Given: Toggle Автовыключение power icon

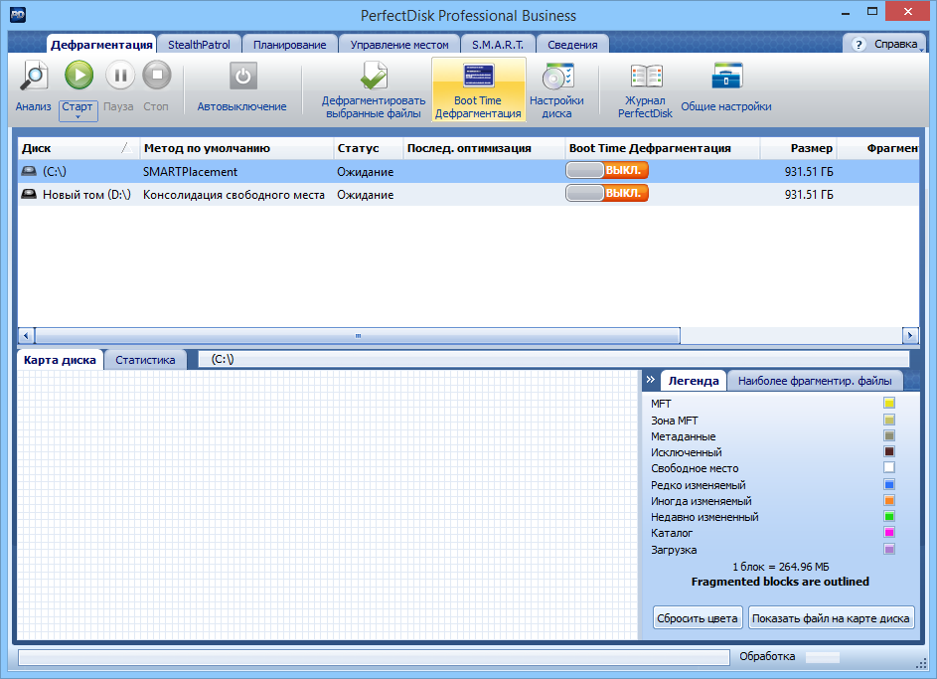Looking at the screenshot, I should coord(242,77).
